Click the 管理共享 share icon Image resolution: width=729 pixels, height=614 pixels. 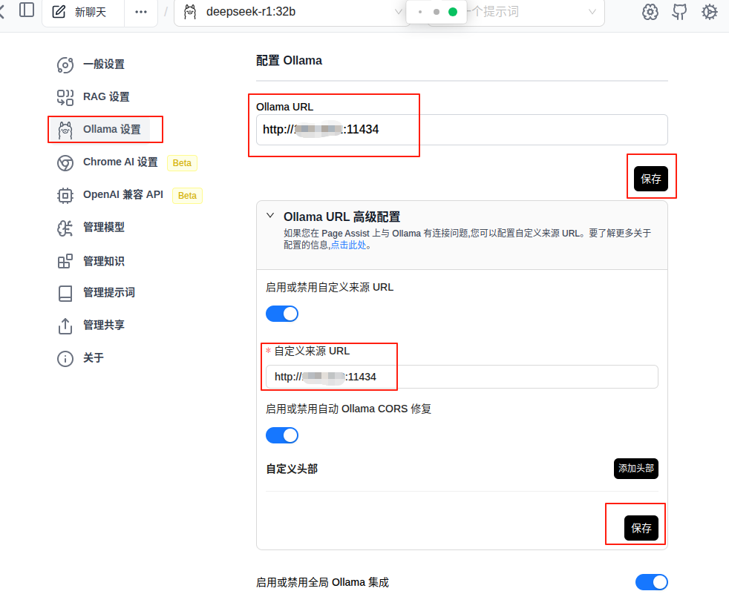tap(65, 326)
